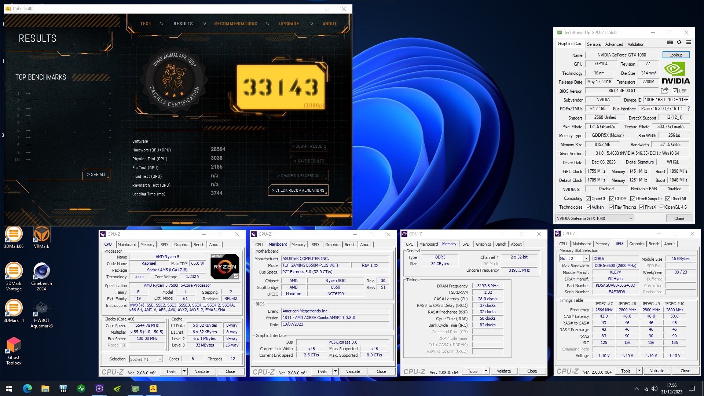Open the Validation tab in GPU-Z

(x=636, y=44)
